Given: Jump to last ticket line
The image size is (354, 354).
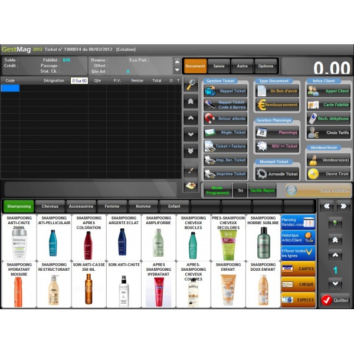Looking at the screenshot, I should (x=191, y=151).
